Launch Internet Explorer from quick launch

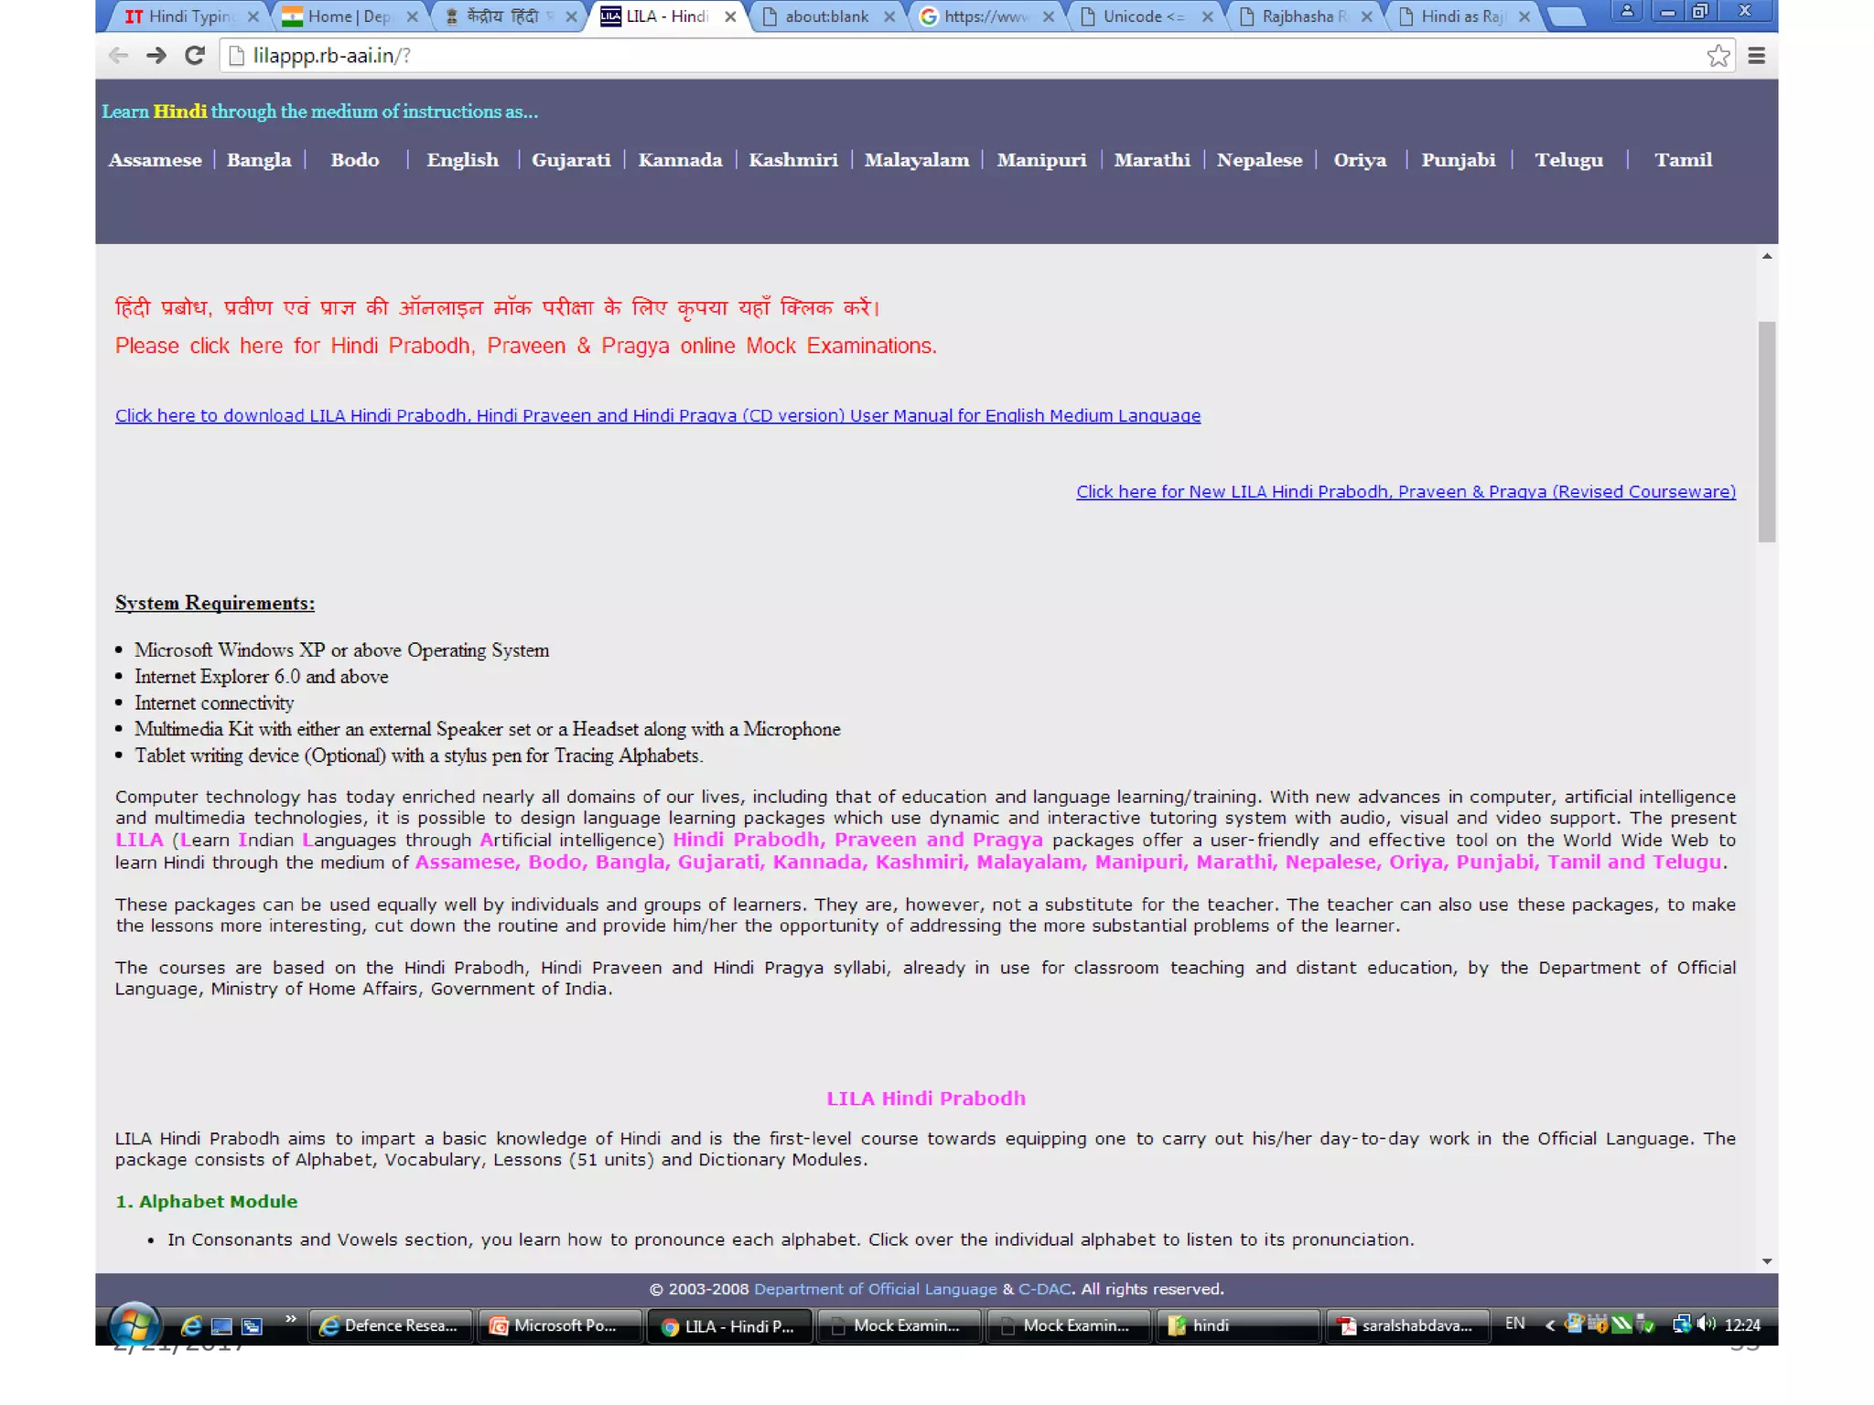[191, 1325]
